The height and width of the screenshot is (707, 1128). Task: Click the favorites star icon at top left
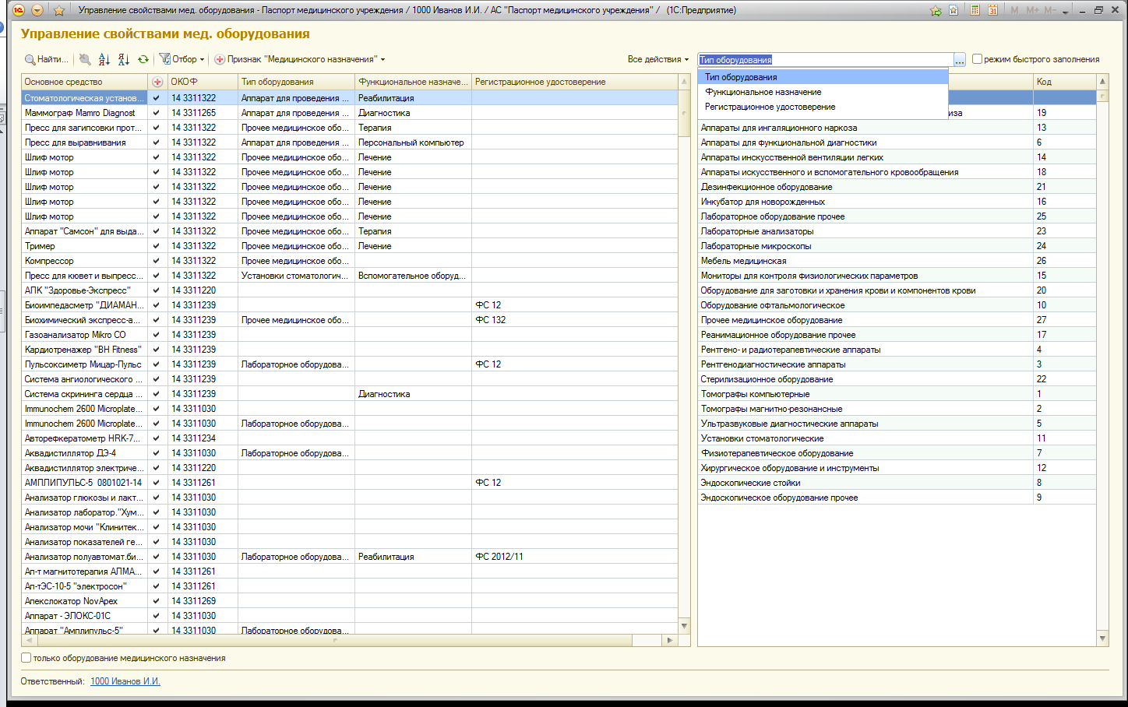point(58,10)
